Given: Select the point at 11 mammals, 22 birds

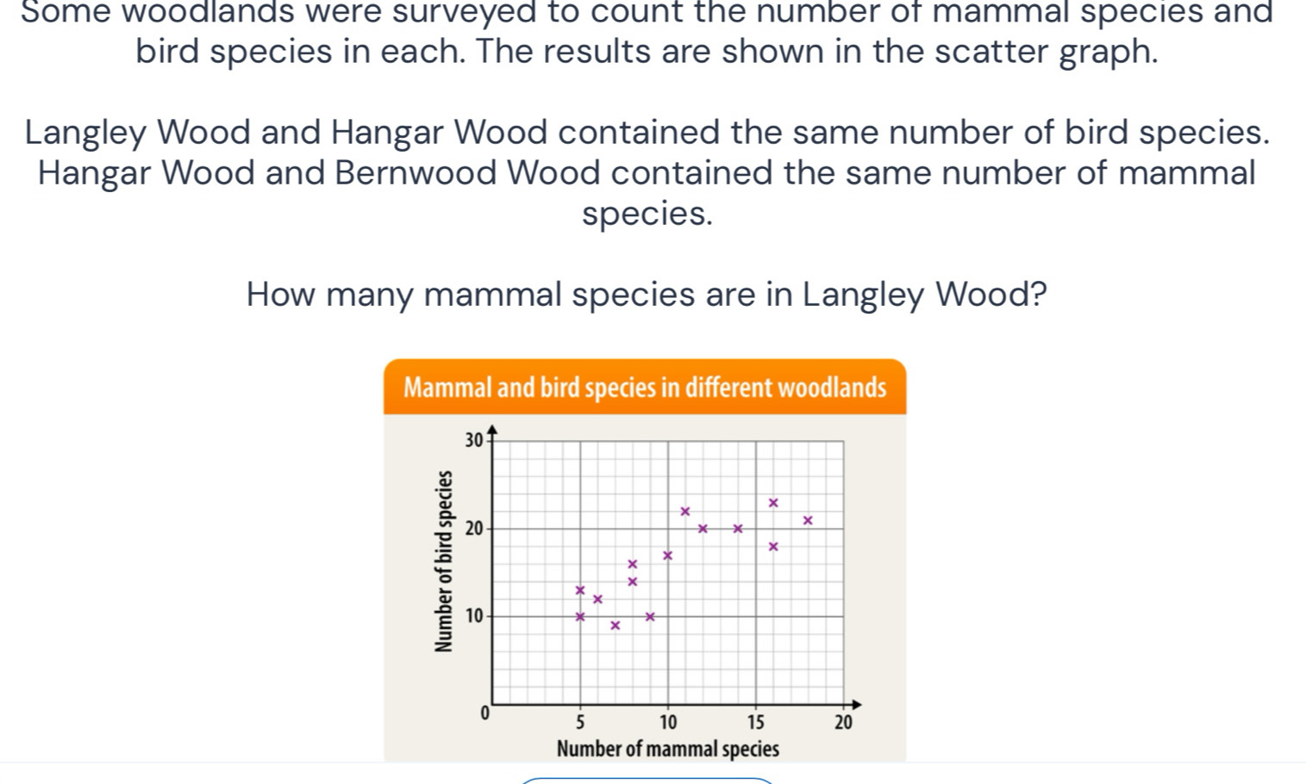Looking at the screenshot, I should (x=685, y=511).
